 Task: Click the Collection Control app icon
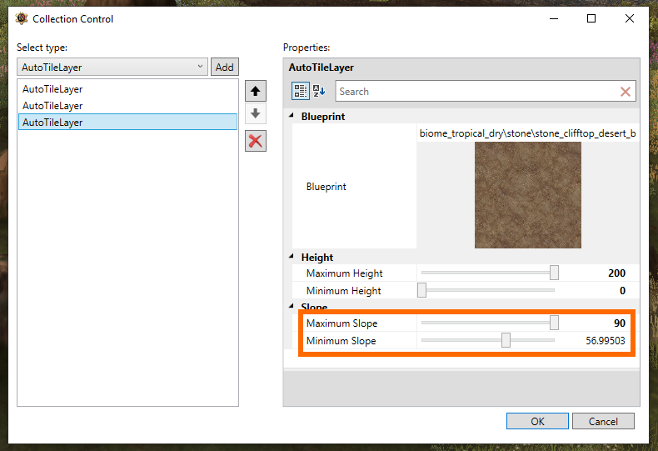(22, 19)
